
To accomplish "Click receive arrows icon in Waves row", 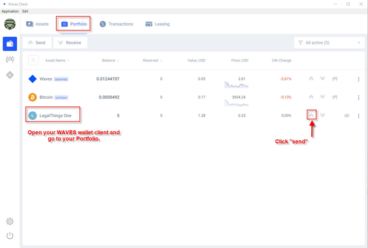I will pyautogui.click(x=323, y=78).
